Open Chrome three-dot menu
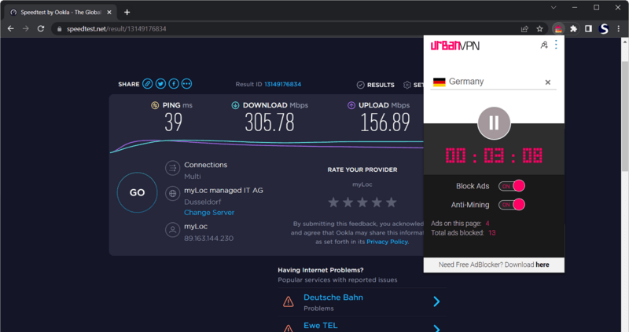The width and height of the screenshot is (629, 332). 619,29
